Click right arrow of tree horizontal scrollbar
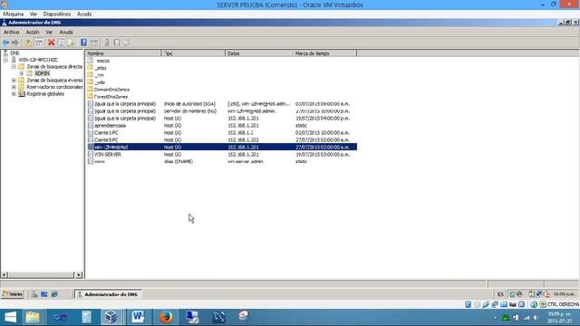 click(79, 275)
